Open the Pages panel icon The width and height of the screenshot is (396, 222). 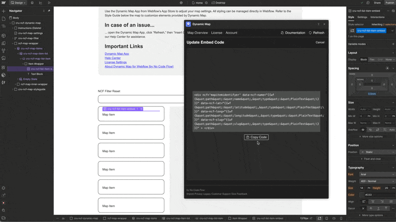[x=3, y=19]
